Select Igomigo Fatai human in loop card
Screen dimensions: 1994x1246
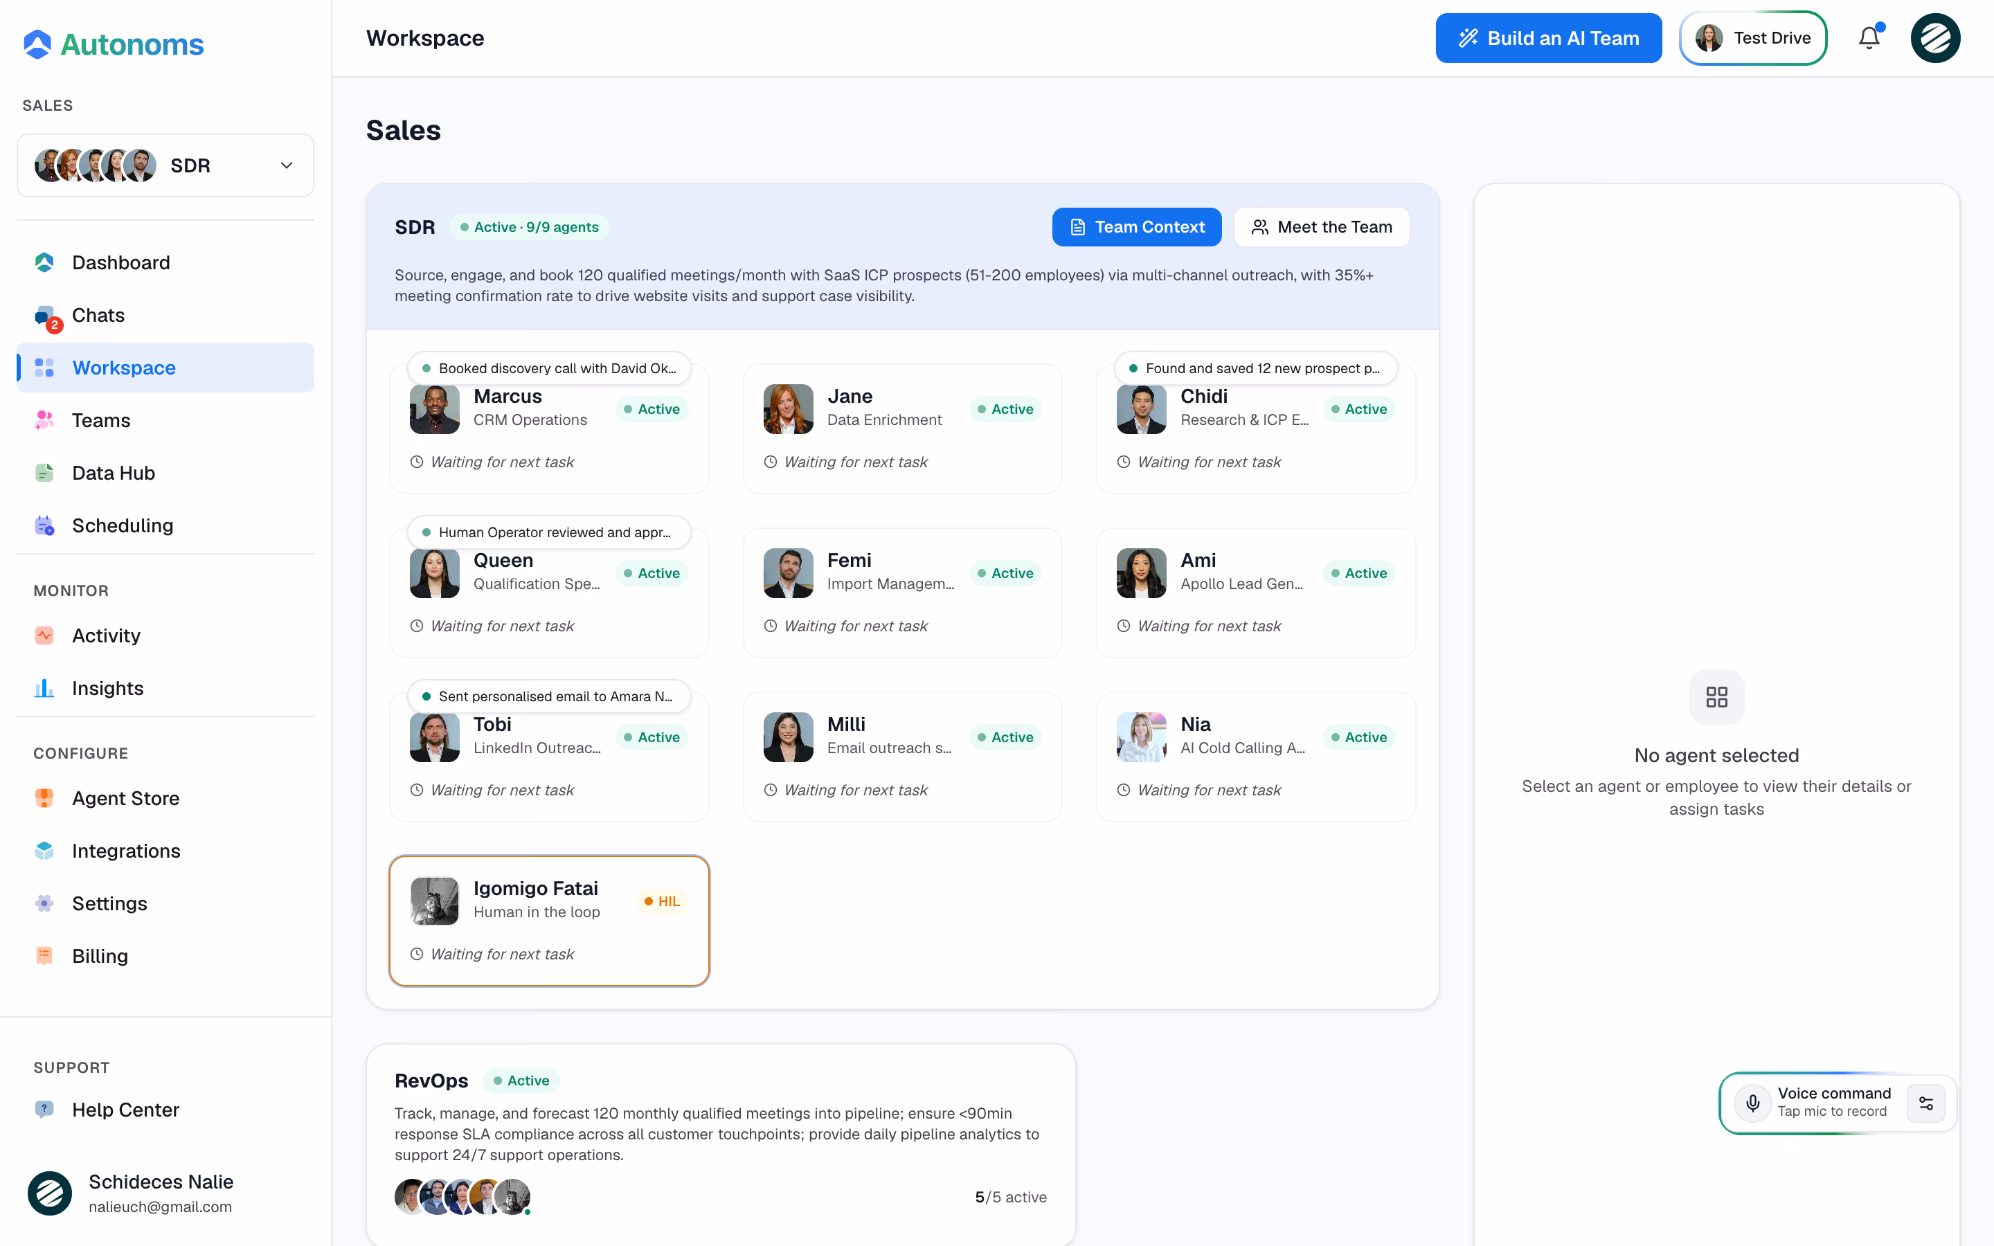(549, 921)
